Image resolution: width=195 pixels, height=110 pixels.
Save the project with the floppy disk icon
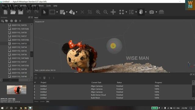pyautogui.click(x=21, y=12)
